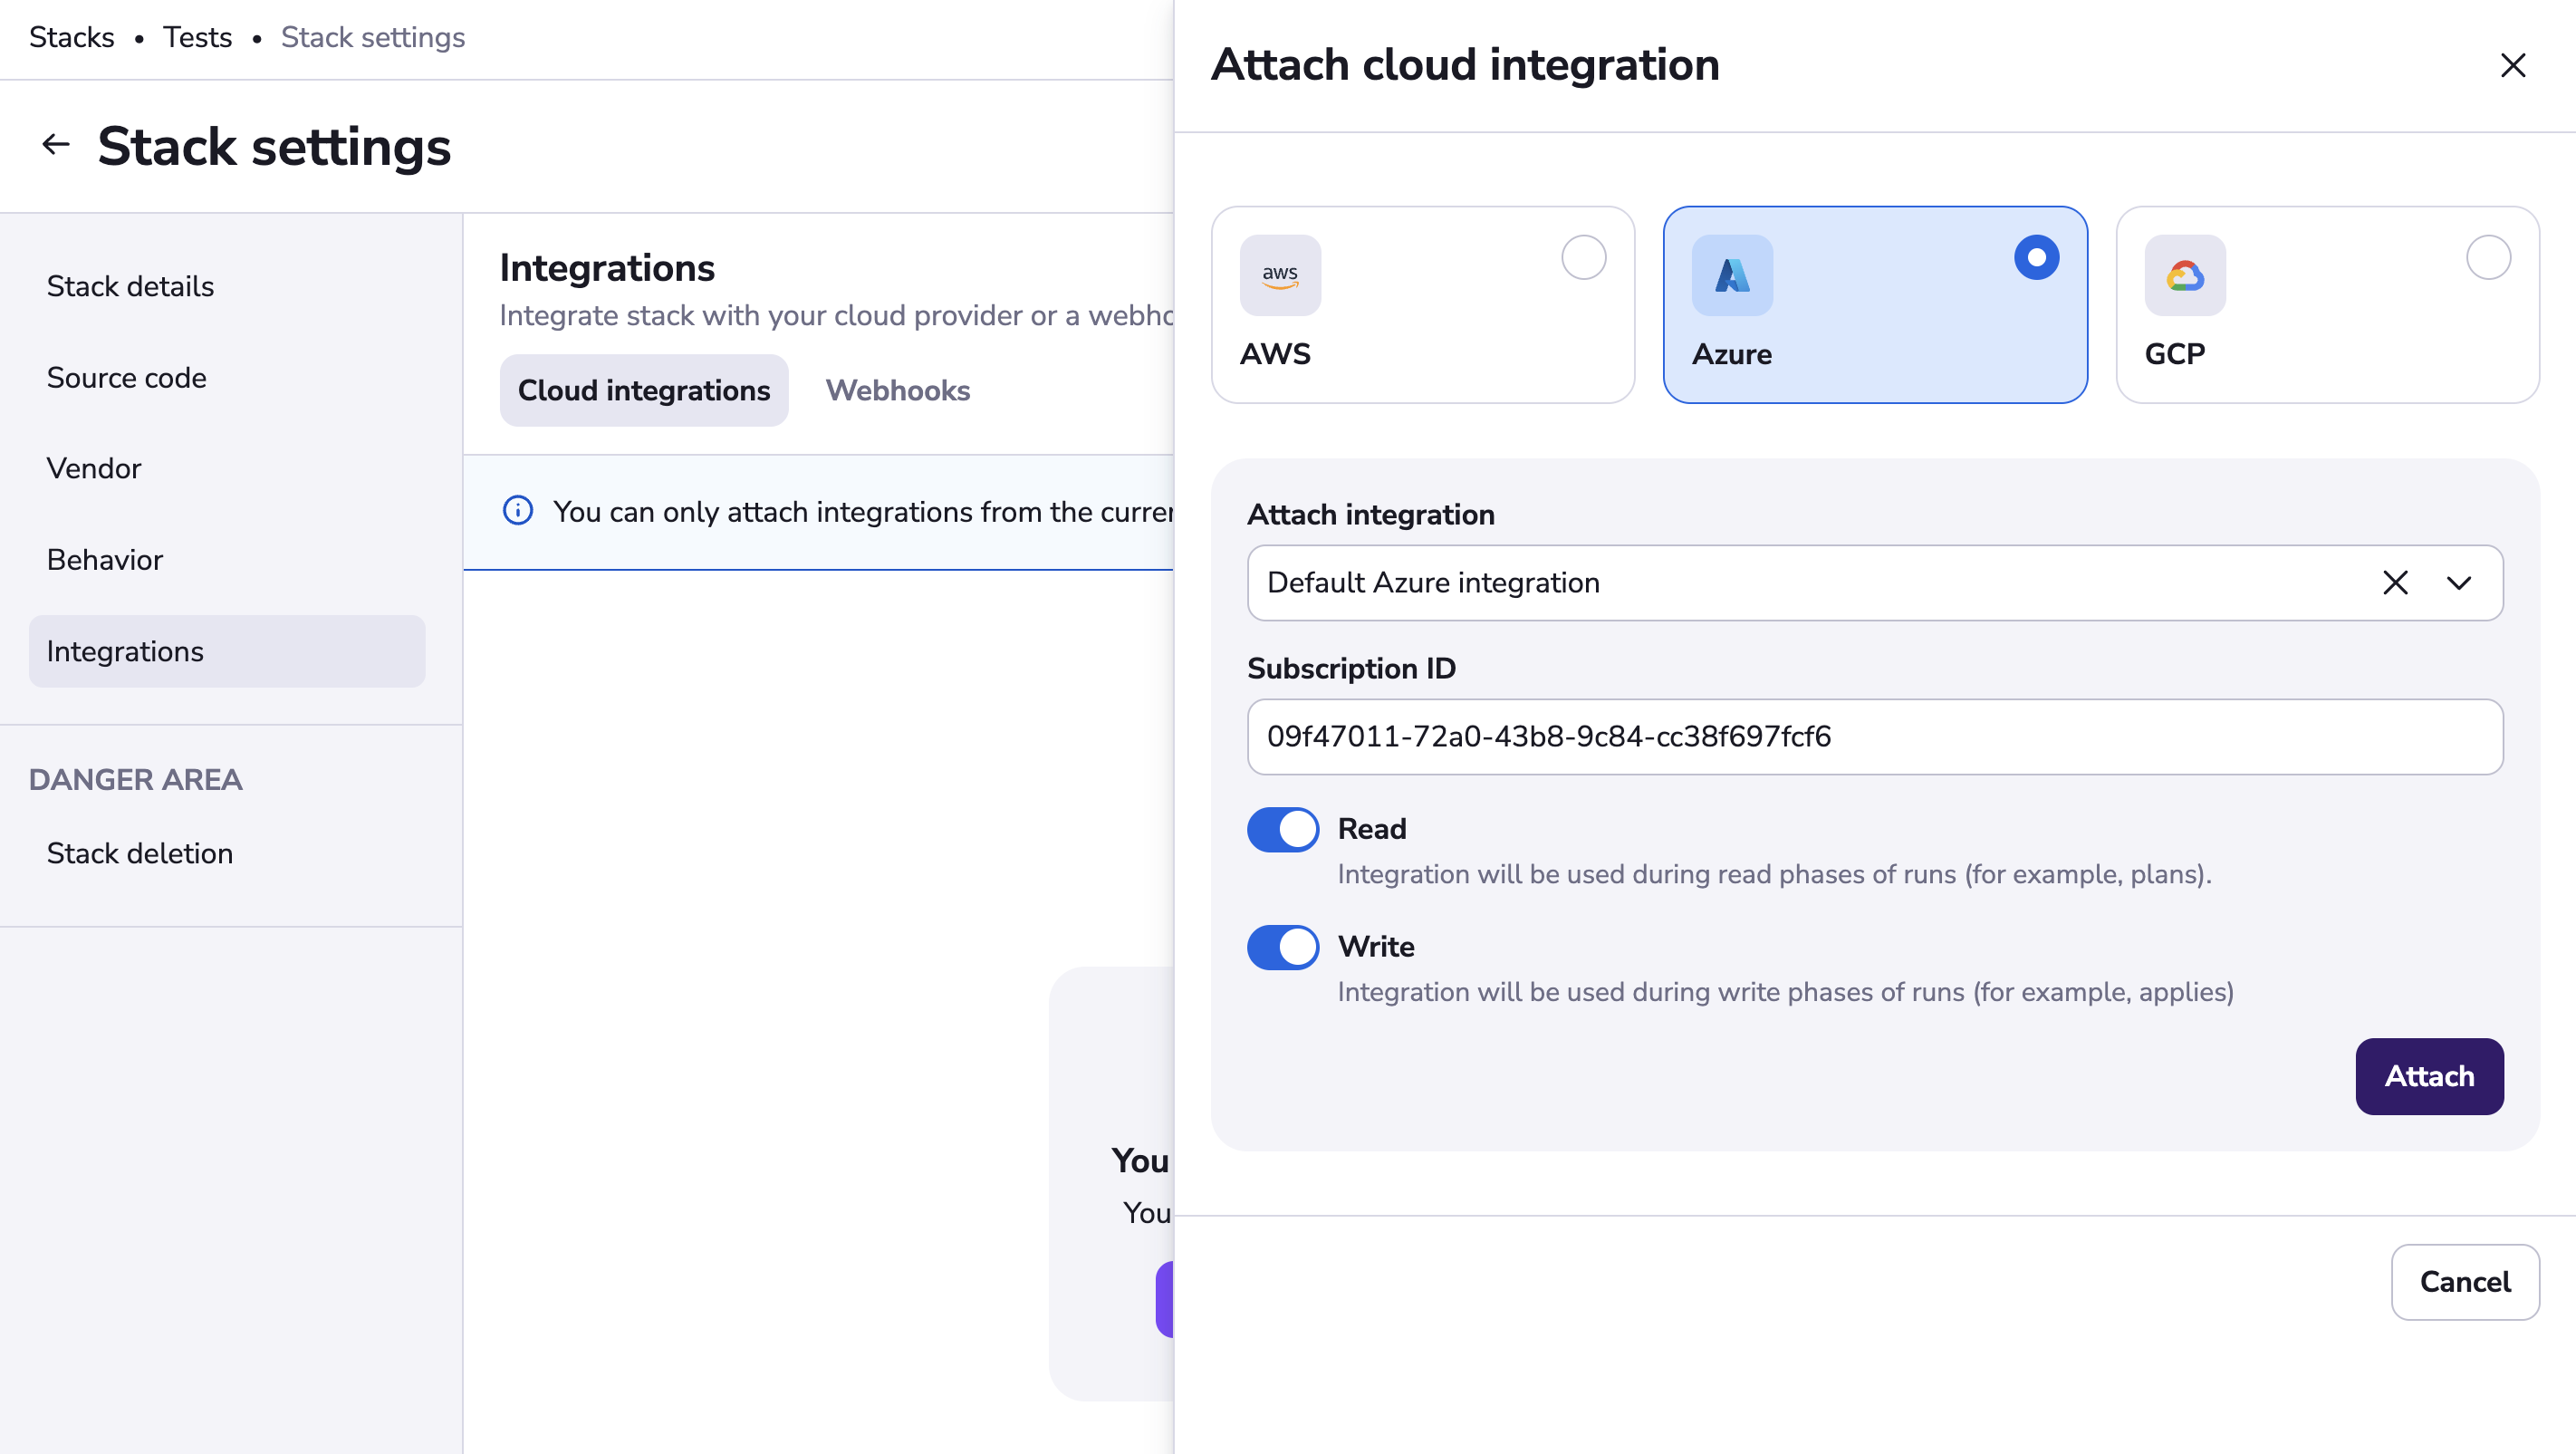
Task: Click the AWS card label
Action: pos(1275,354)
